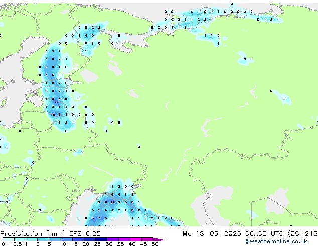Select the 0.1–0.5 mm palest legend swatch
The height and width of the screenshot is (246, 318).
tap(9, 239)
